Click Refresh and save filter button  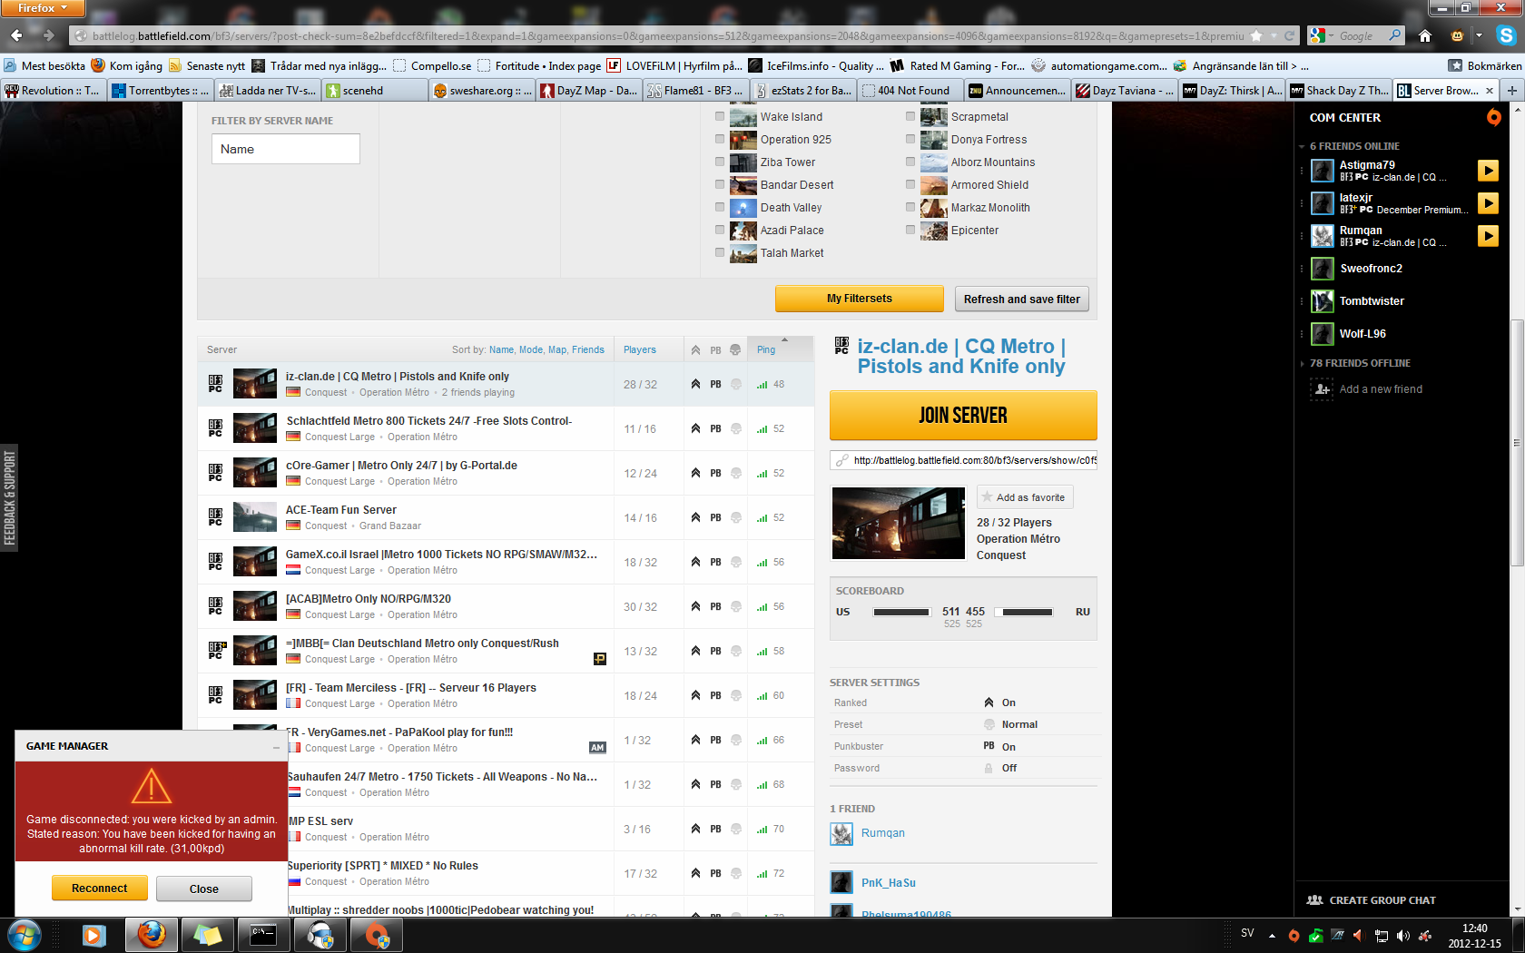point(1021,299)
